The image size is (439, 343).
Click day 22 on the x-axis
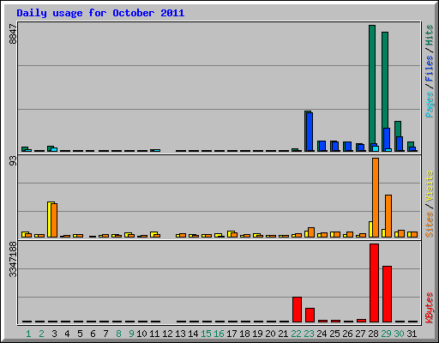296,334
